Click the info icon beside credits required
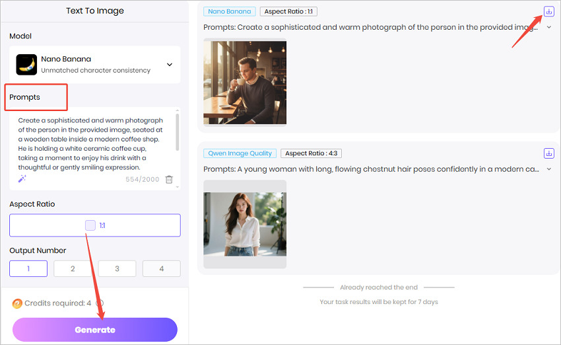This screenshot has height=345, width=561. [100, 303]
